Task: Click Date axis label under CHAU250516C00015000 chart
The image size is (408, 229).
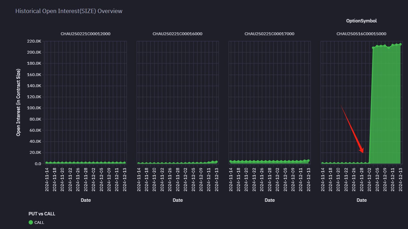Action: (361, 200)
